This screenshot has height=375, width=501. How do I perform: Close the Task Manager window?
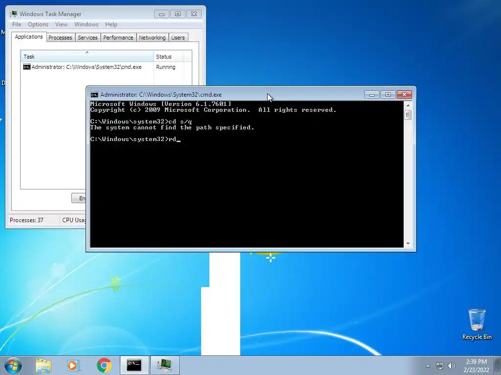tap(194, 14)
